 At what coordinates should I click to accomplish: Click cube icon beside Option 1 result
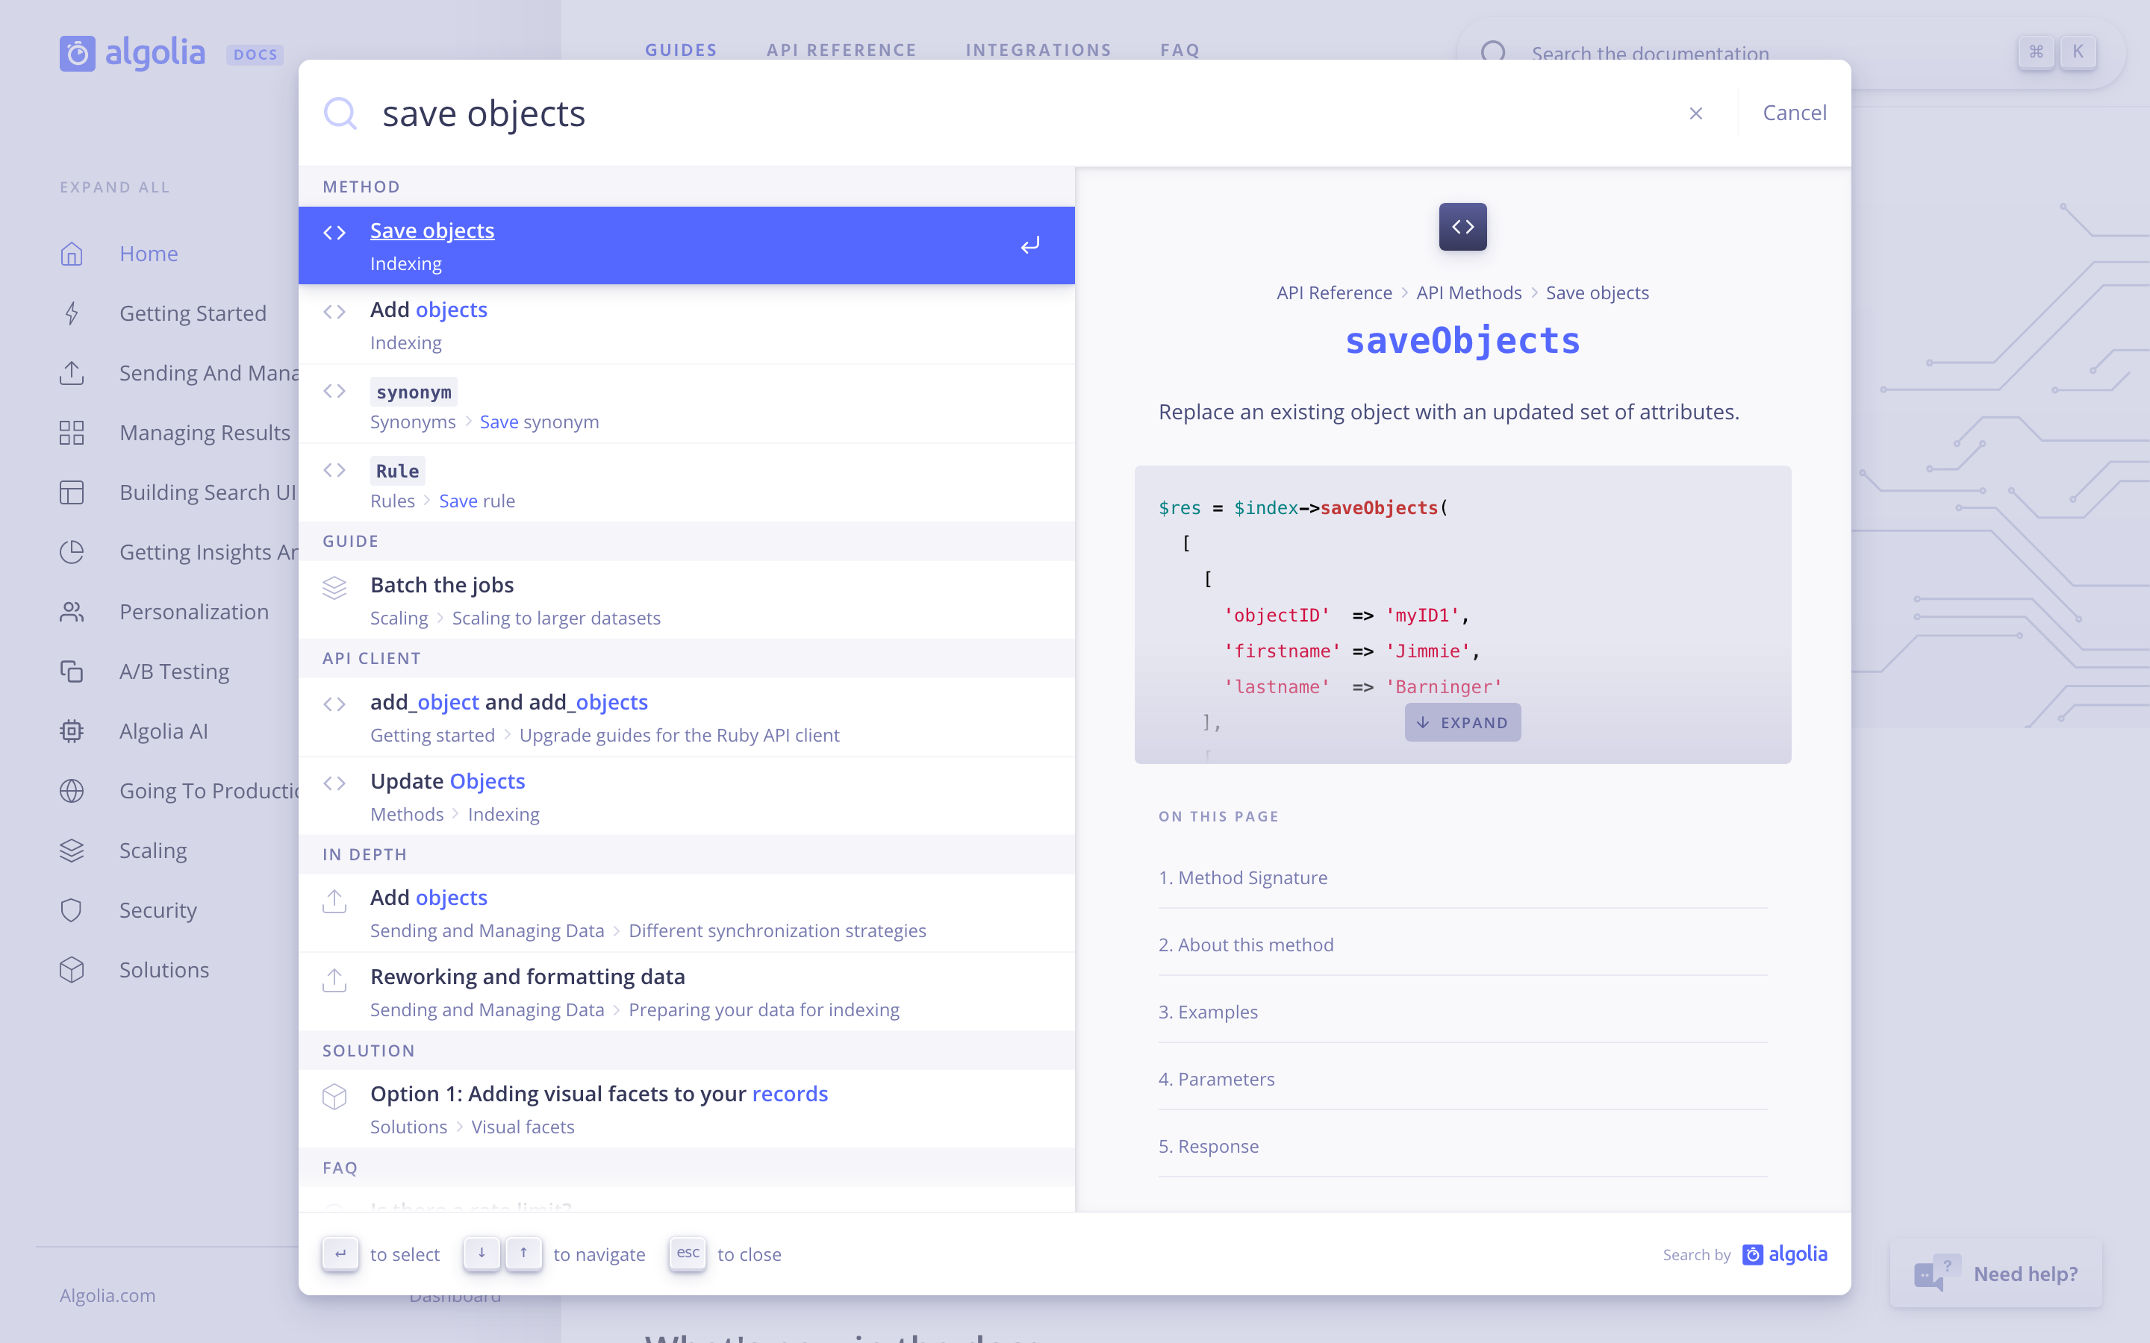pyautogui.click(x=334, y=1096)
